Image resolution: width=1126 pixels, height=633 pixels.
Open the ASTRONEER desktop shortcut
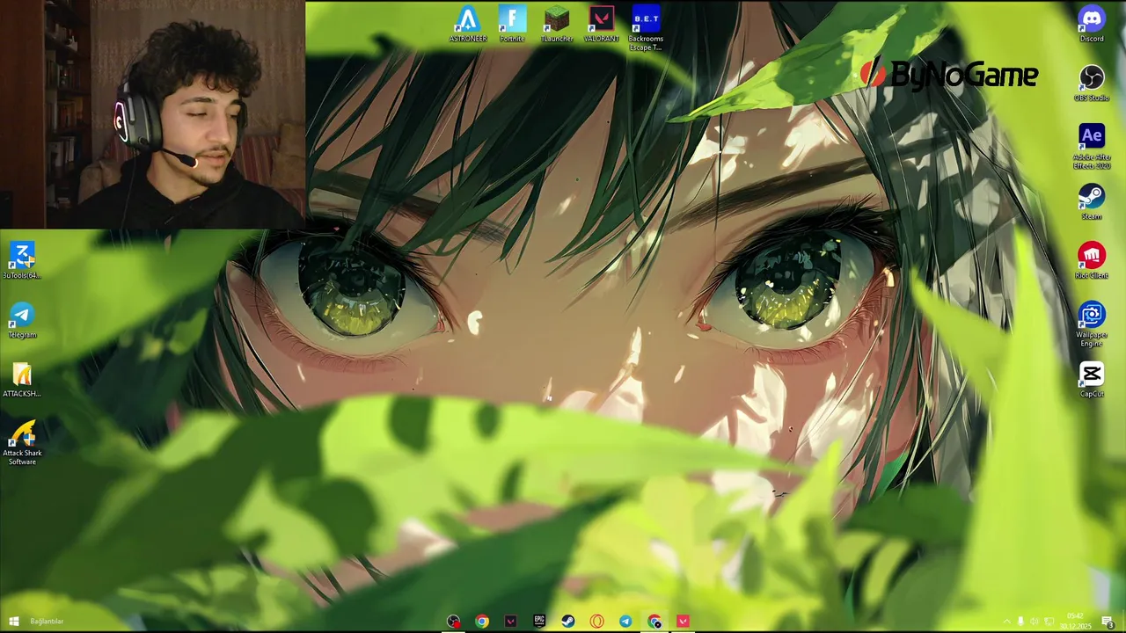(468, 24)
